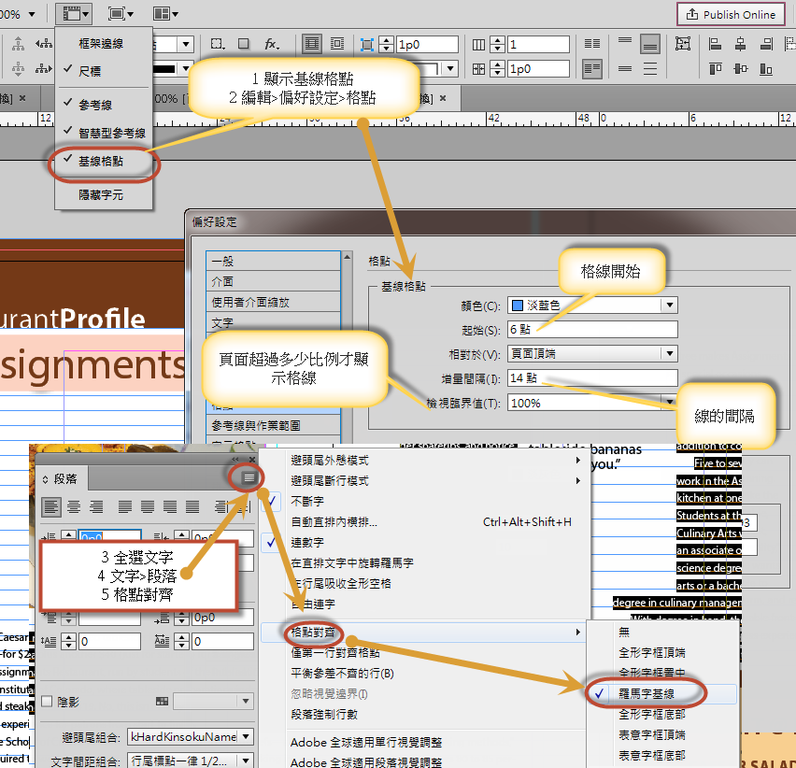
Task: Toggle 框架邊線 in the view options menu
Action: 104,44
